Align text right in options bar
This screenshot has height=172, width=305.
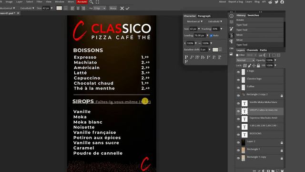(x=83, y=9)
